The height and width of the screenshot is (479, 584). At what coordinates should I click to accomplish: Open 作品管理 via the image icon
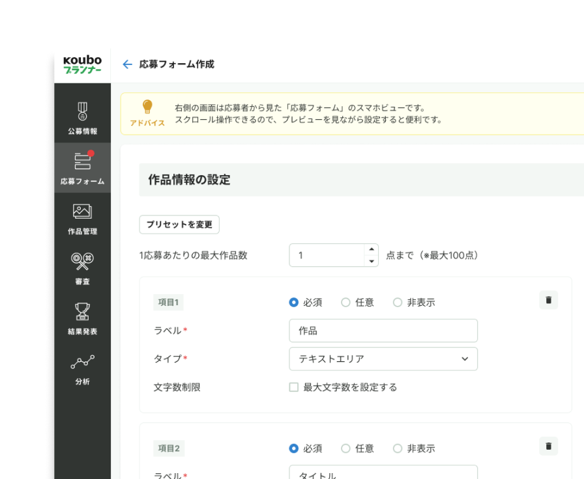pyautogui.click(x=82, y=212)
